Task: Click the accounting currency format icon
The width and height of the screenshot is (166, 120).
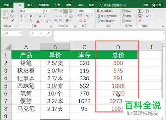Action: tap(80, 16)
